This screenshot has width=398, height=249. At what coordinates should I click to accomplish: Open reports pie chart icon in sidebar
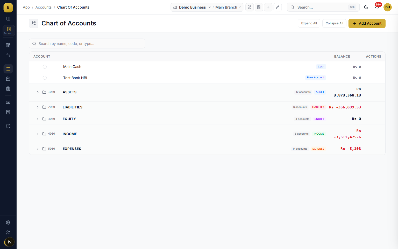click(8, 126)
